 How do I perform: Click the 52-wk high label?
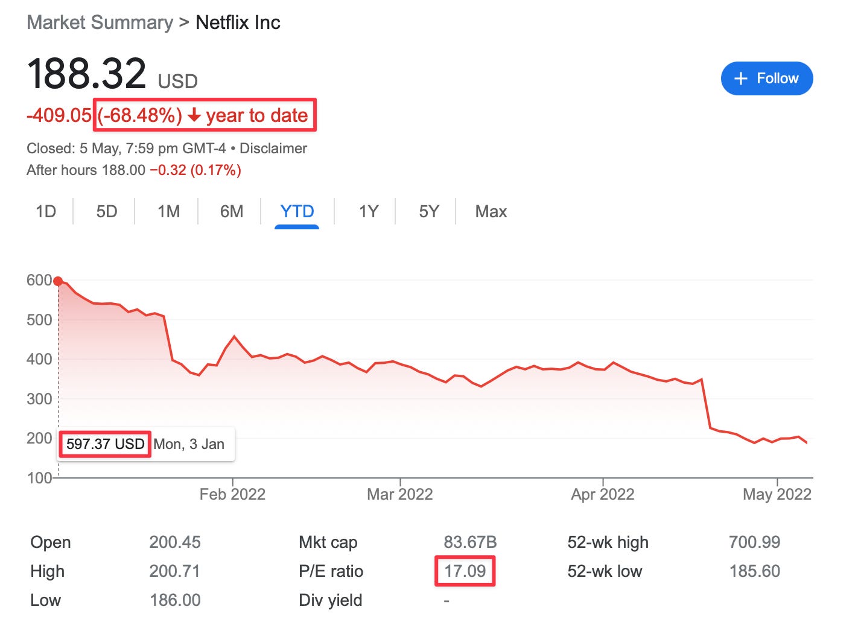(608, 543)
